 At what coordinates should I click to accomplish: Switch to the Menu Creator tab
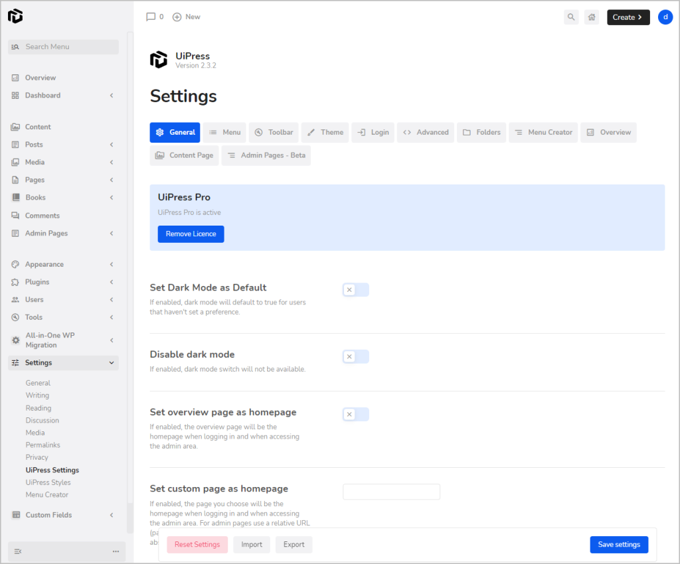pos(543,133)
